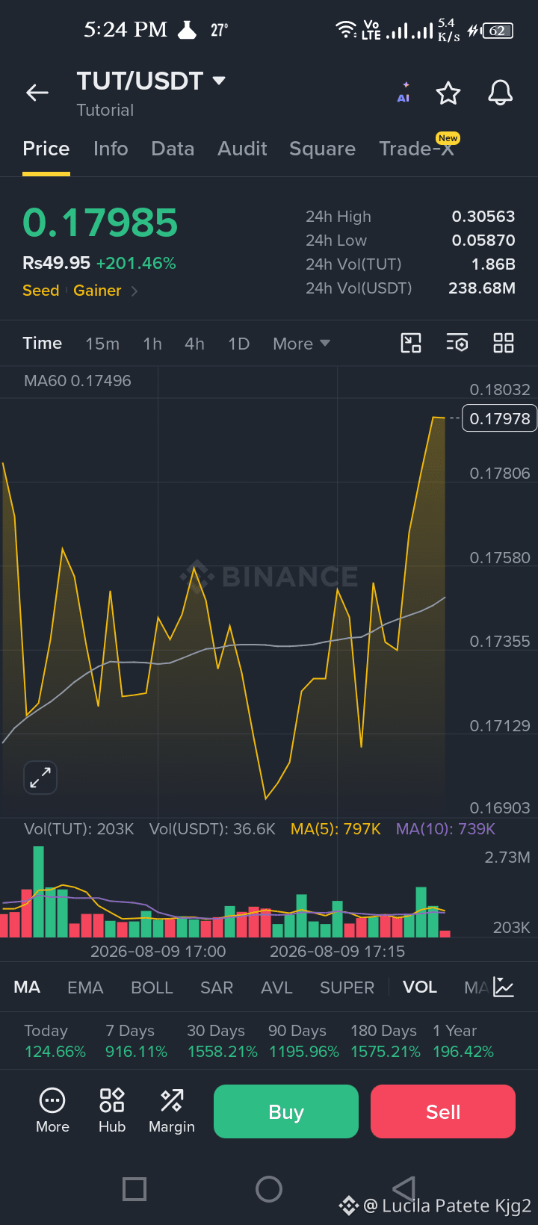Tap the Vol(TUT): 203K label
This screenshot has width=538, height=1225.
click(79, 829)
